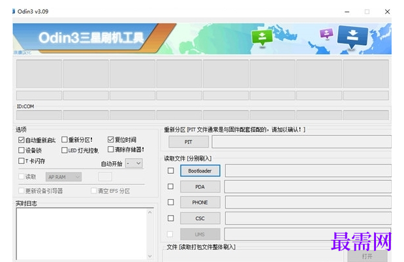
Task: Click the PHONE file button
Action: click(200, 203)
